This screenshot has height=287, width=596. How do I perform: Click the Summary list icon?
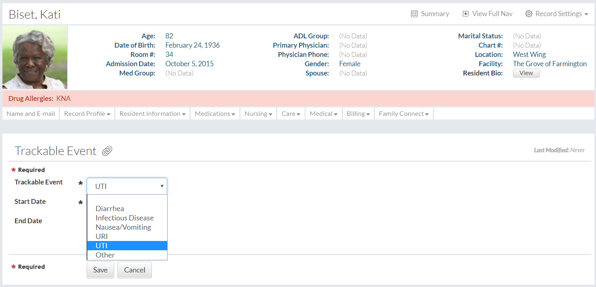(x=414, y=14)
